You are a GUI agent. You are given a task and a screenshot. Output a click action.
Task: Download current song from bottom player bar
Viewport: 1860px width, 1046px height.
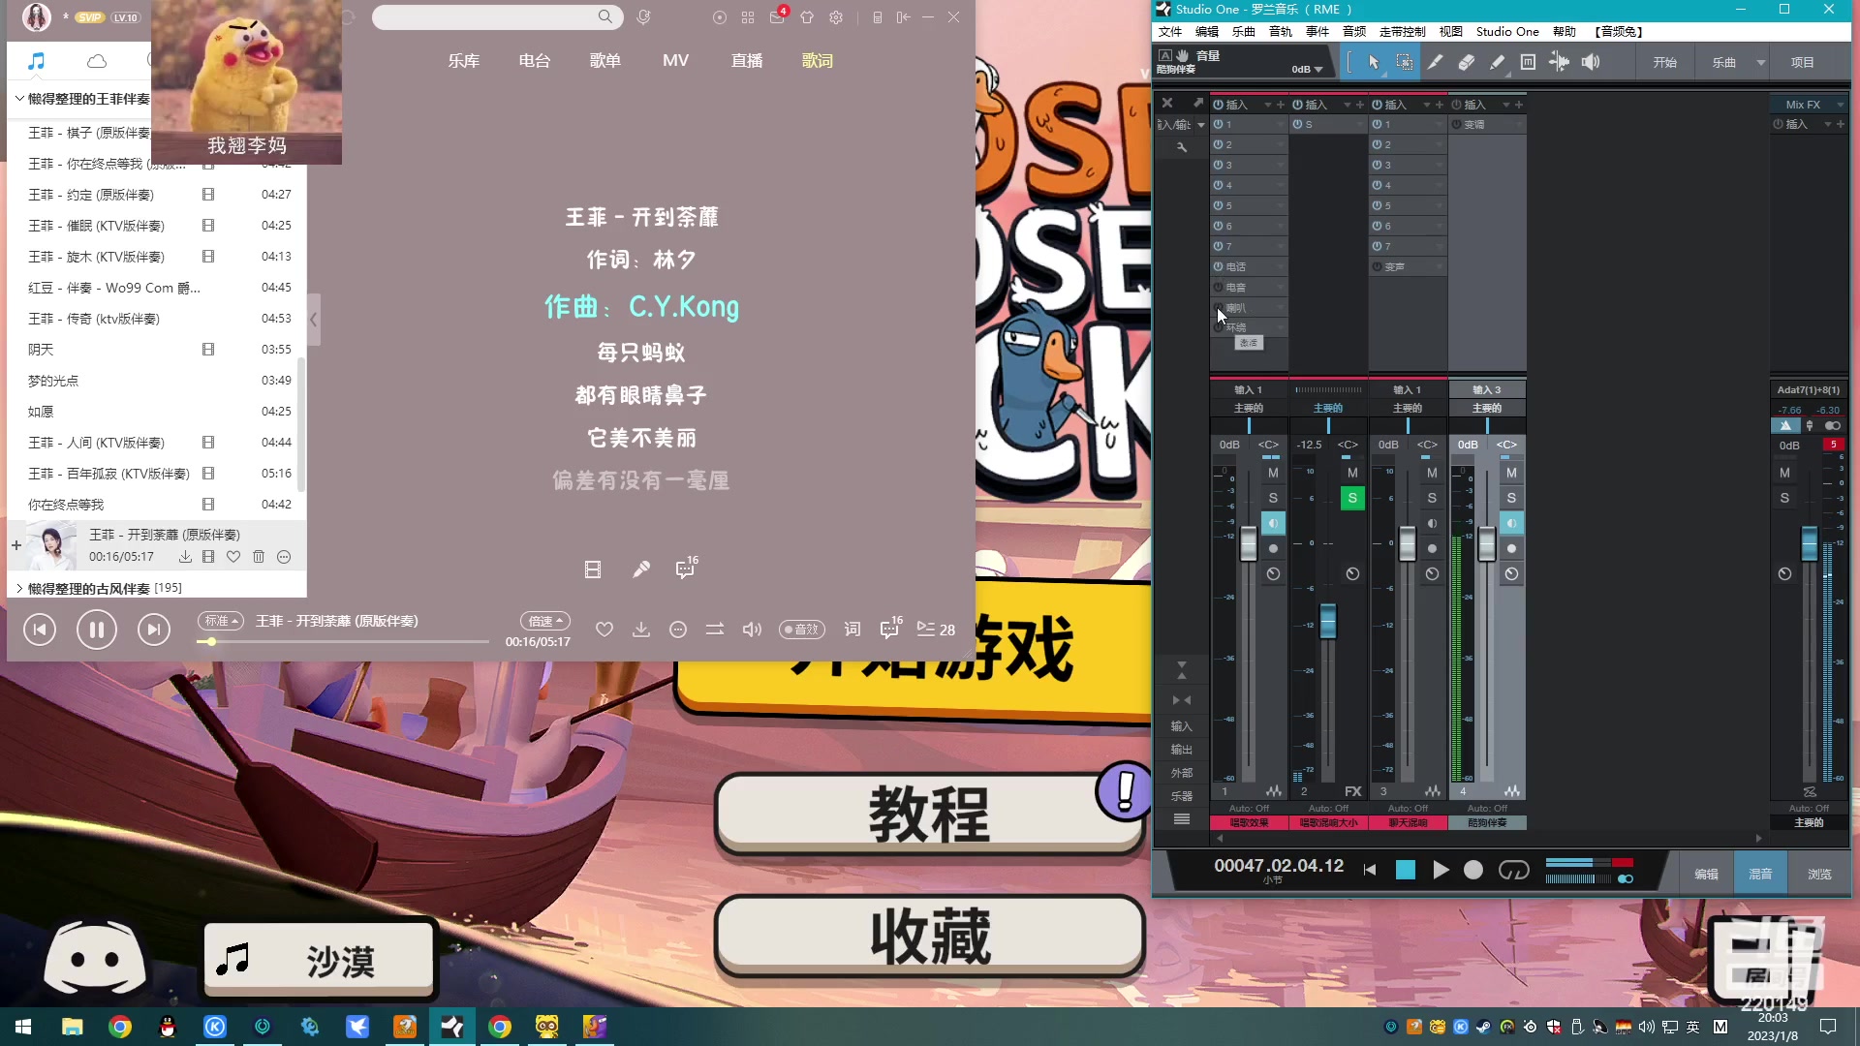tap(641, 630)
